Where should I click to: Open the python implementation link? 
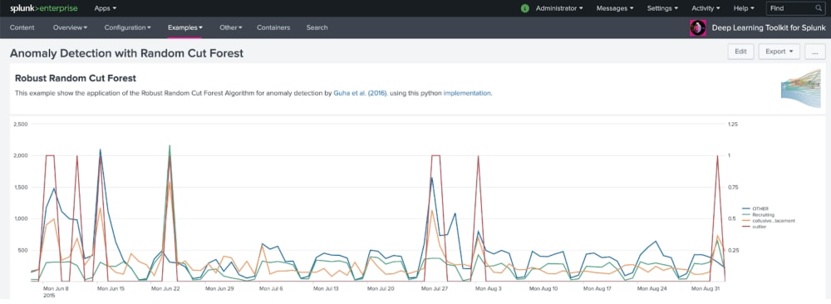[x=467, y=93]
